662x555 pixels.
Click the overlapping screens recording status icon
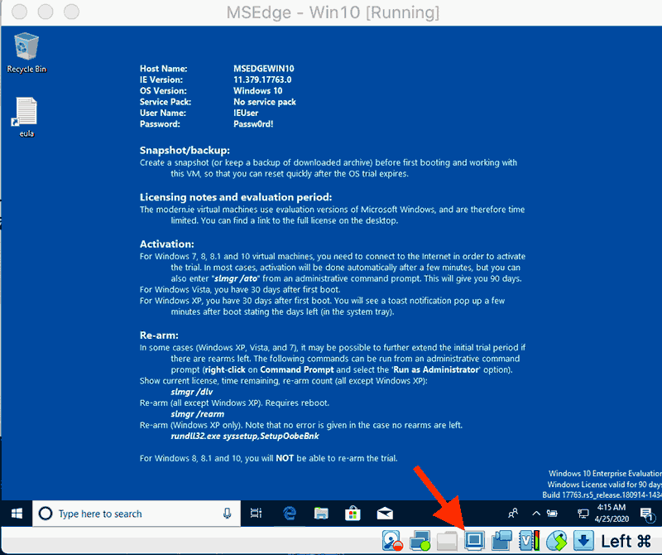click(501, 541)
